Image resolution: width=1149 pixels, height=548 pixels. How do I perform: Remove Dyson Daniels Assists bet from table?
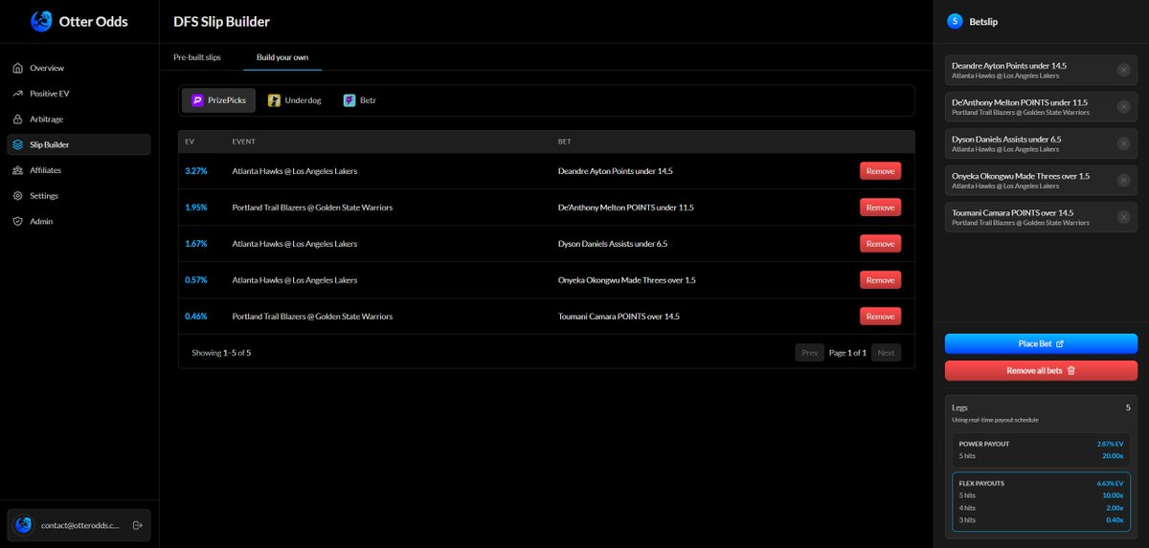[x=880, y=244]
